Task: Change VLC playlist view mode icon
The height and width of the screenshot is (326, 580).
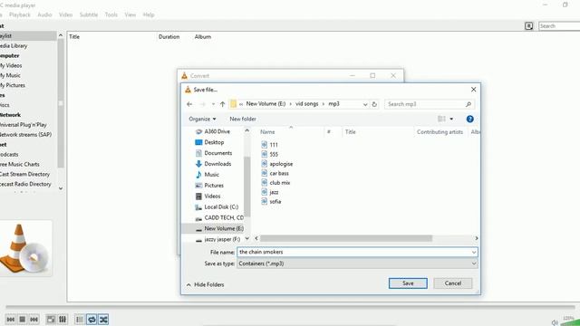Action: [x=529, y=26]
